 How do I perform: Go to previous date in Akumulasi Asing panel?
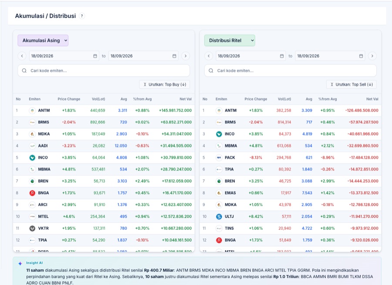click(22, 56)
